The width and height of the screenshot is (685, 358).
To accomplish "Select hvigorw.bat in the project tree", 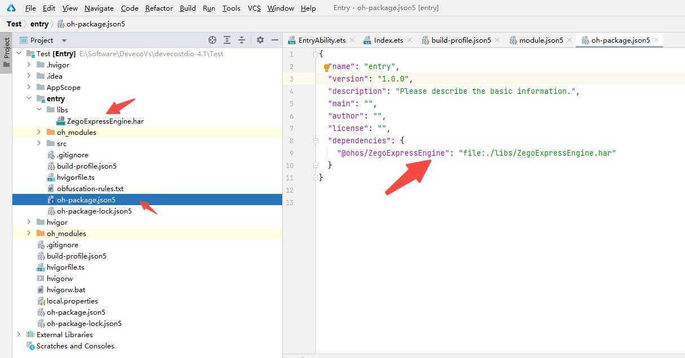I will coord(65,290).
